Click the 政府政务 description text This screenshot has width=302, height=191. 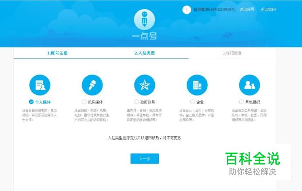(144, 115)
